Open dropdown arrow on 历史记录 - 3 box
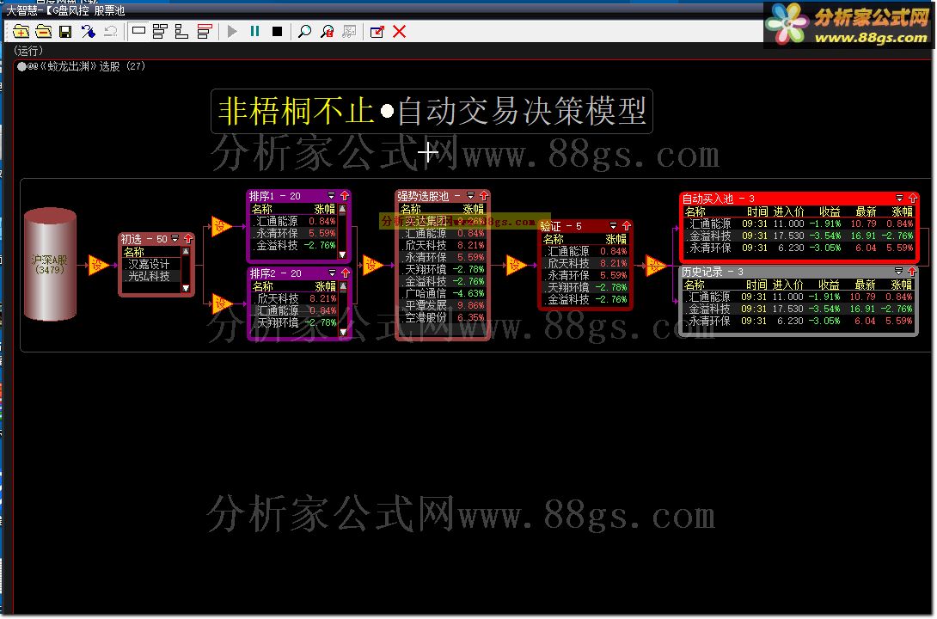The image size is (937, 619). pyautogui.click(x=899, y=272)
